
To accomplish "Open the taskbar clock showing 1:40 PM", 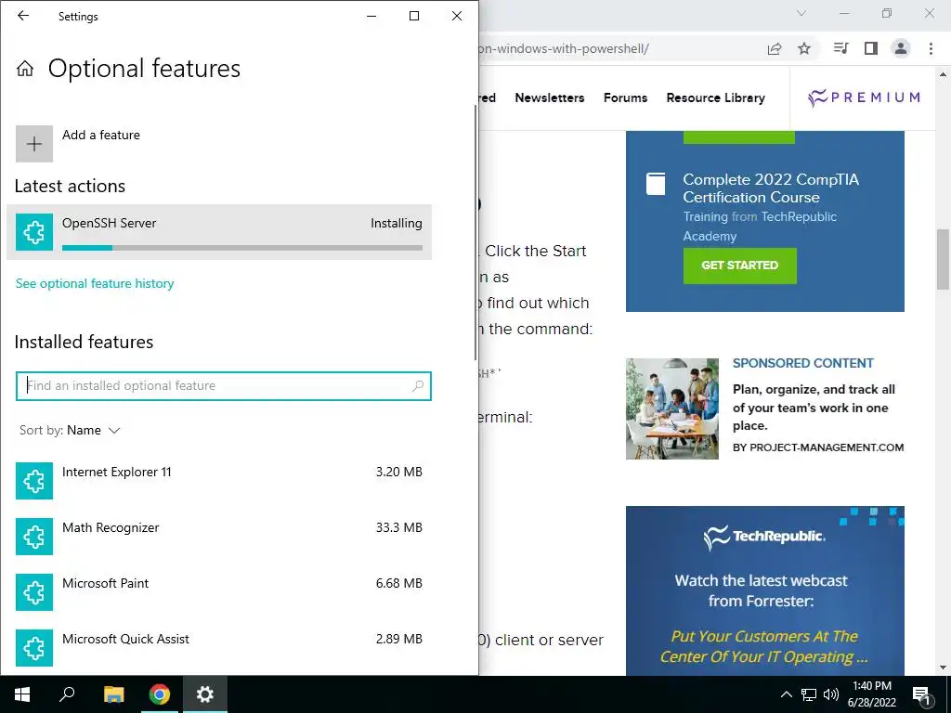I will click(871, 694).
